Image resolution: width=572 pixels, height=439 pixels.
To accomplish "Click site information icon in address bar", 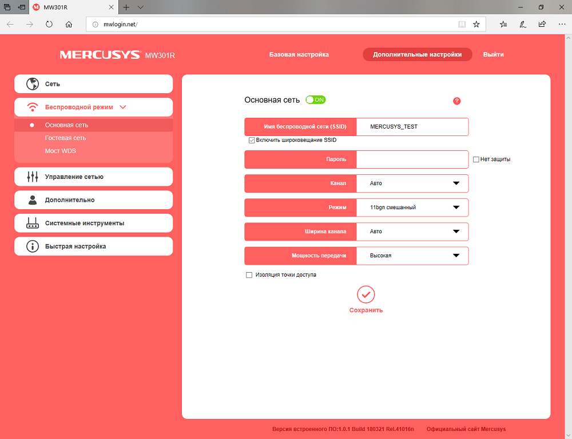I will click(95, 25).
